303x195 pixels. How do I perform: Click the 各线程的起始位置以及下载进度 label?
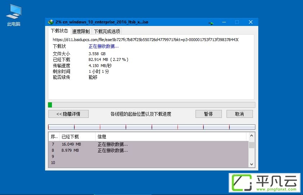point(141,114)
